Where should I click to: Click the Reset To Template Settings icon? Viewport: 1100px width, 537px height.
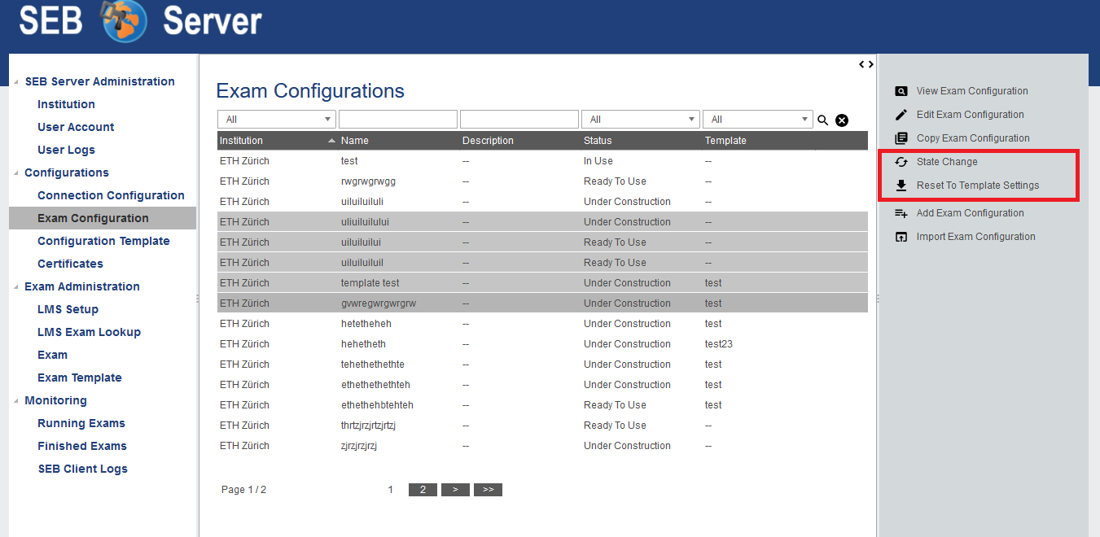click(x=901, y=186)
